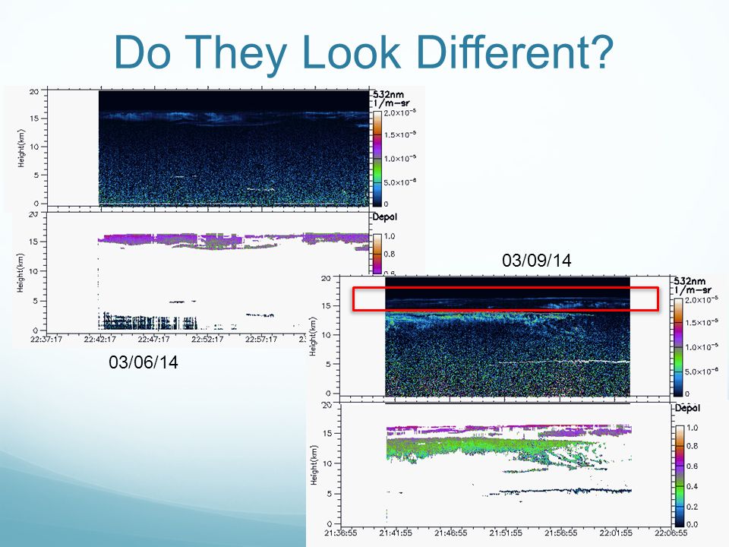Image resolution: width=729 pixels, height=547 pixels.
Task: Click the Depol color bar of 03/06/14 plot
Action: click(377, 254)
